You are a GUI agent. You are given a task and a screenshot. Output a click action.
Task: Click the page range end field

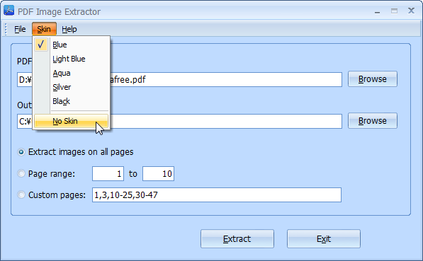158,173
